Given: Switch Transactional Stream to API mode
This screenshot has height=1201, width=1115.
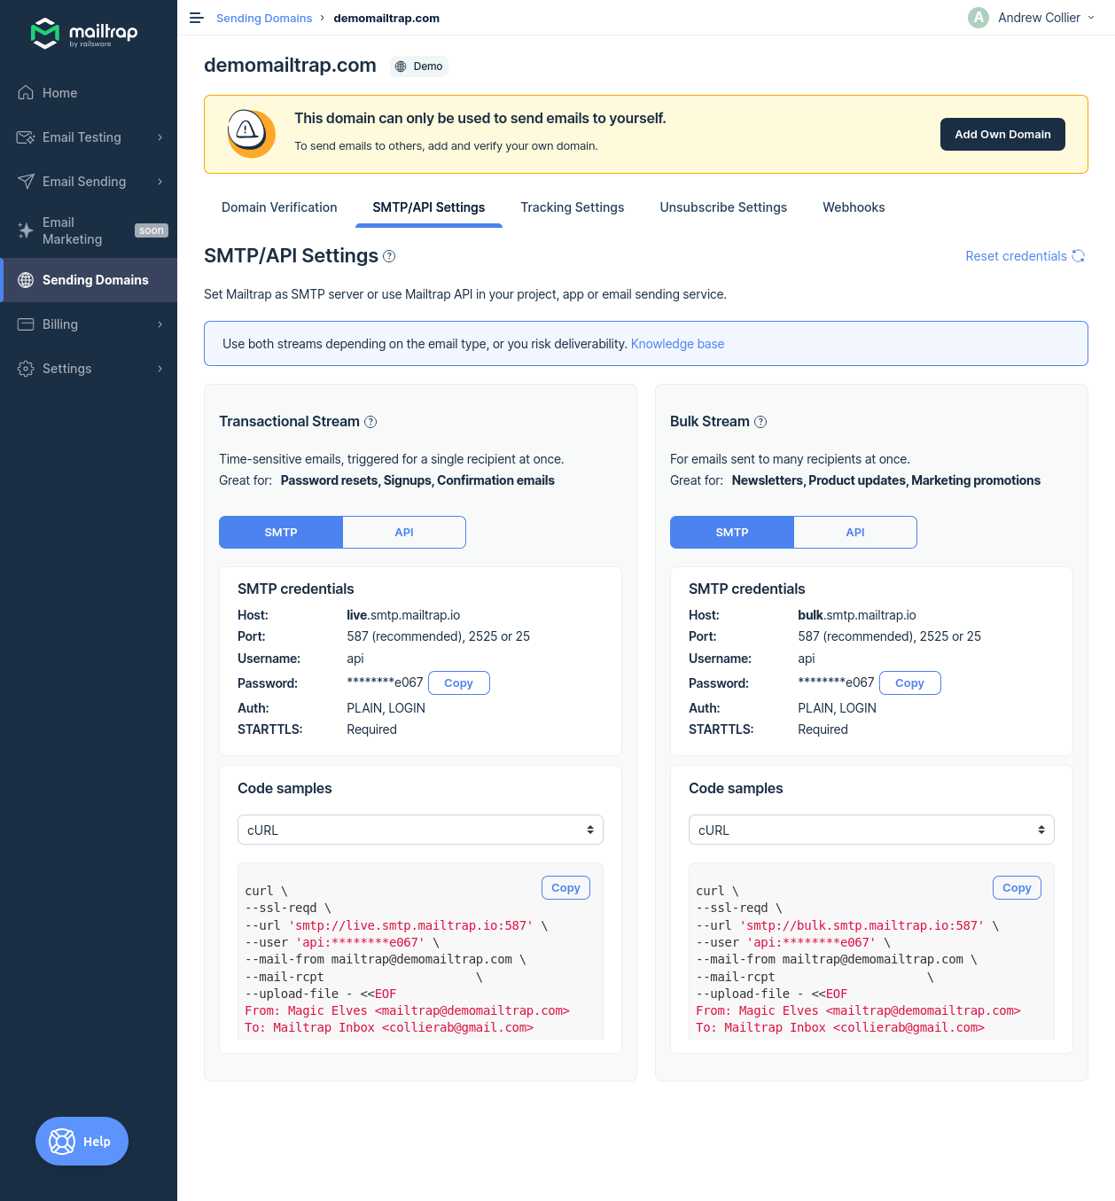Looking at the screenshot, I should pos(404,532).
